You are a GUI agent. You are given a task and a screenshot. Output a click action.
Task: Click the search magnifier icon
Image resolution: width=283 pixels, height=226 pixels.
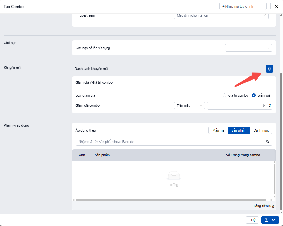268,142
